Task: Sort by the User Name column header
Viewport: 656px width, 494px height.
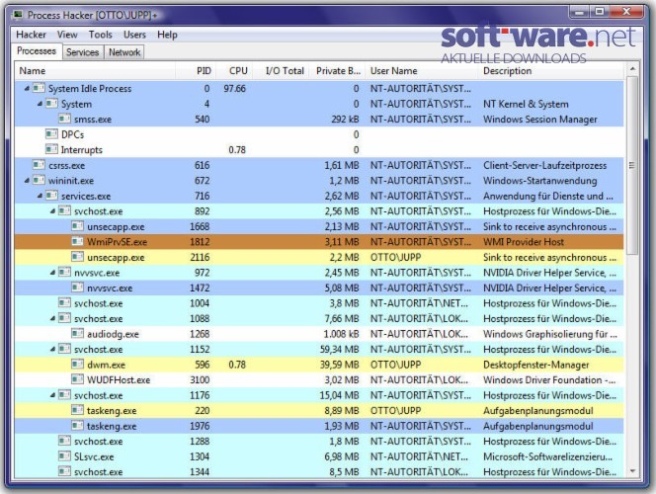Action: coord(422,71)
